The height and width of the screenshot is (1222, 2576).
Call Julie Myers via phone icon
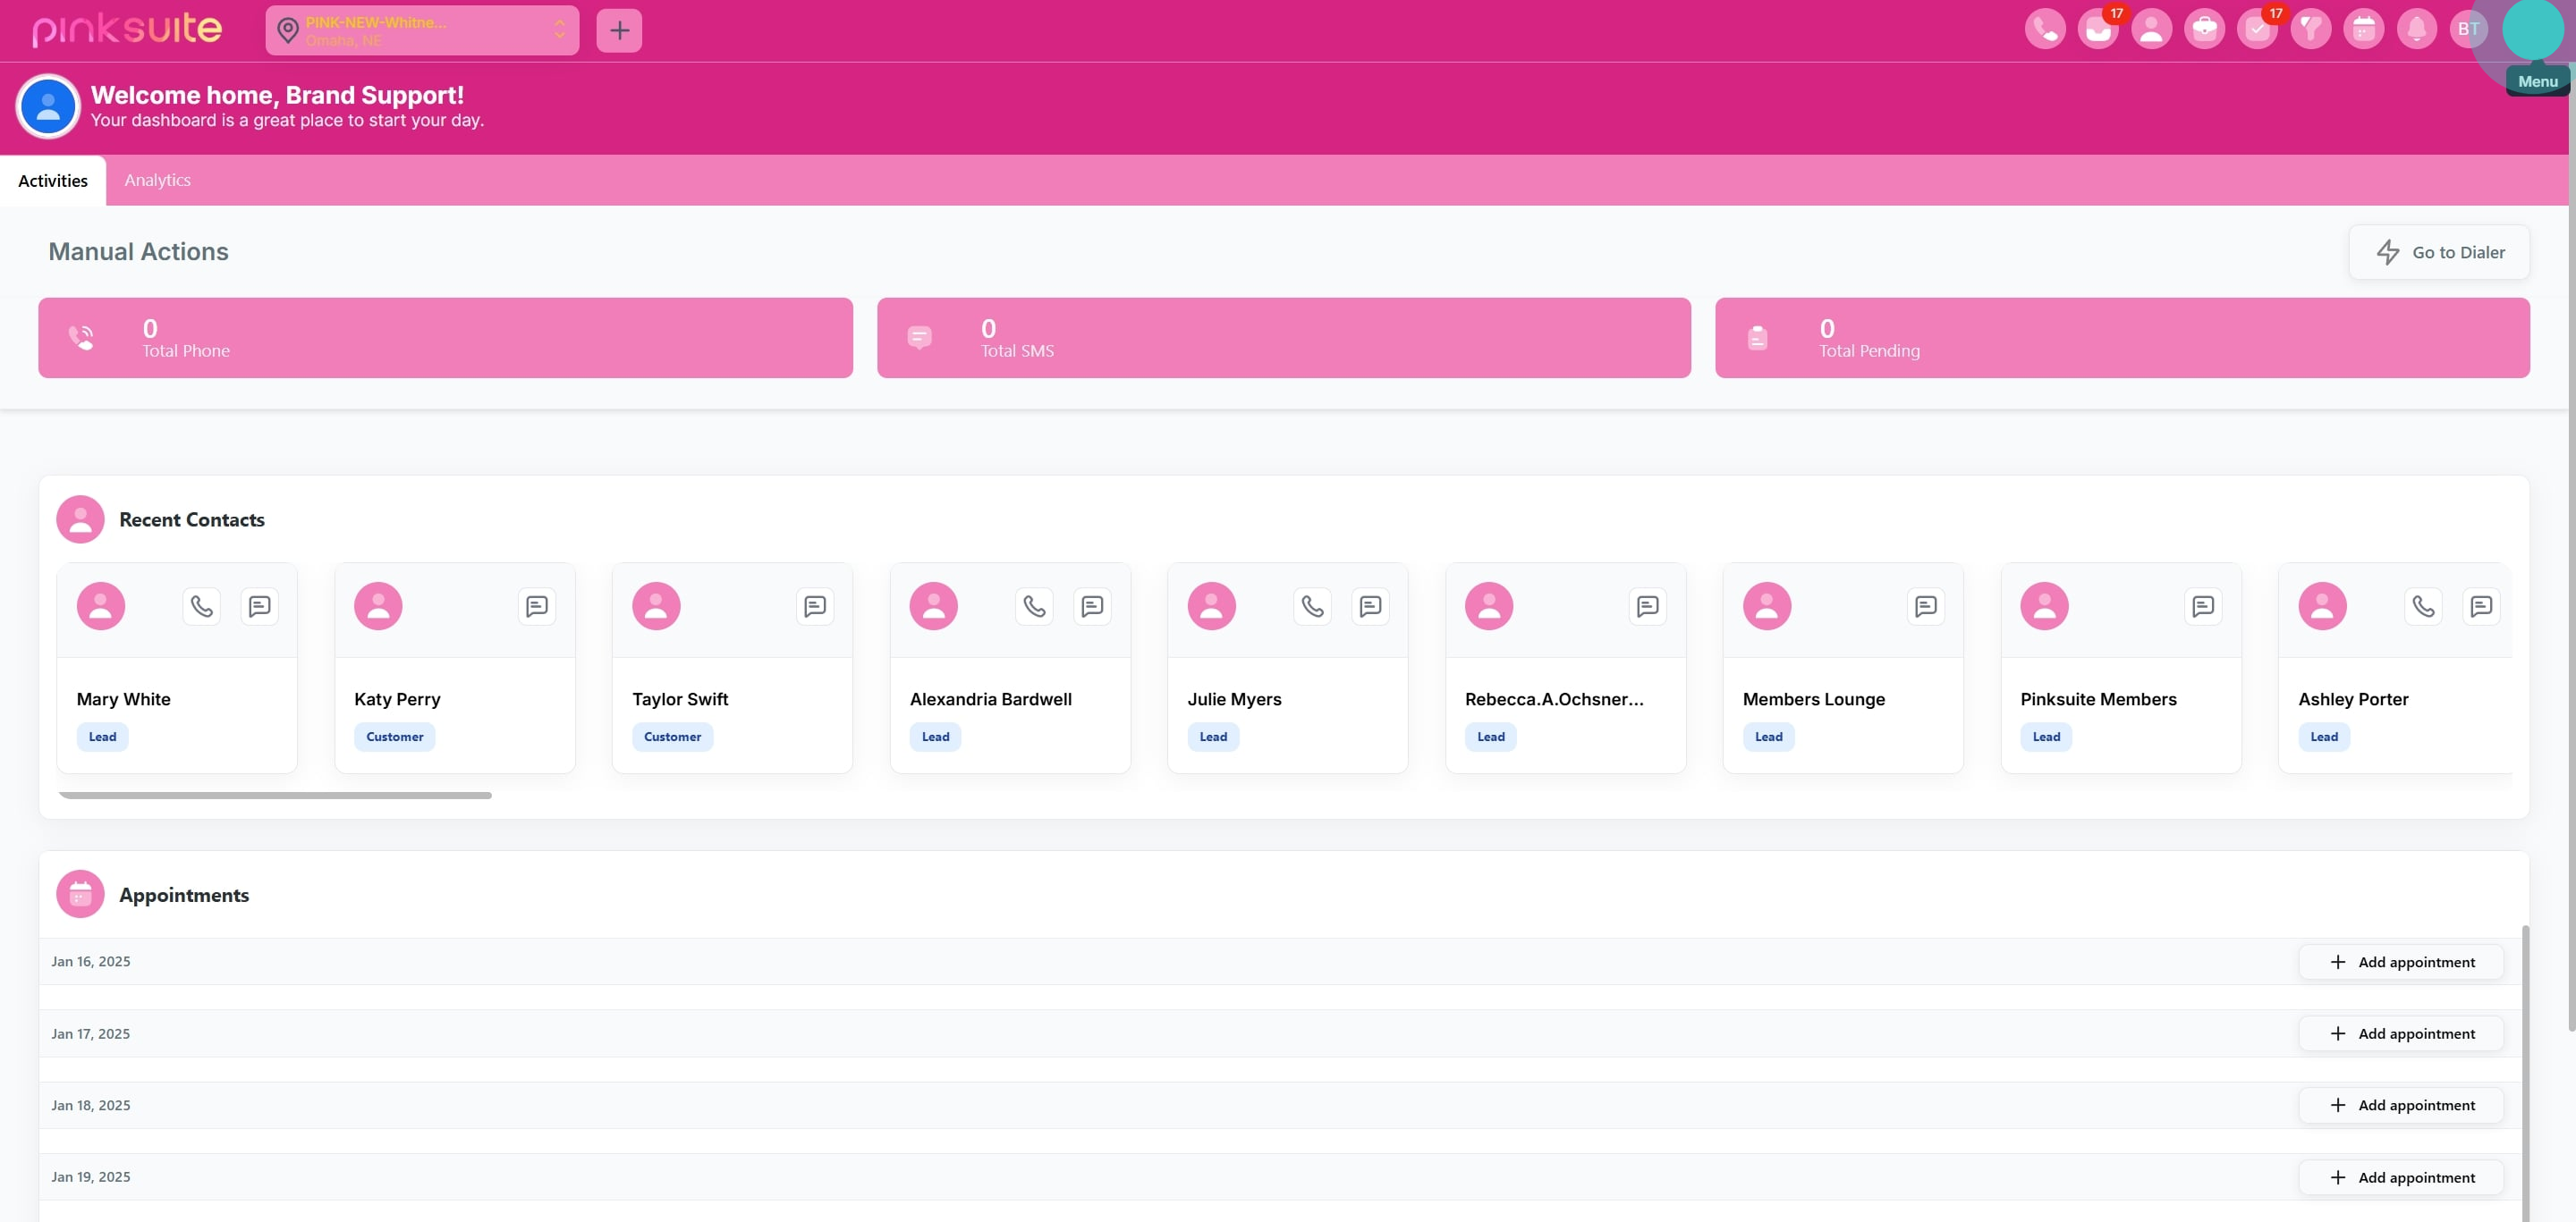click(x=1312, y=605)
